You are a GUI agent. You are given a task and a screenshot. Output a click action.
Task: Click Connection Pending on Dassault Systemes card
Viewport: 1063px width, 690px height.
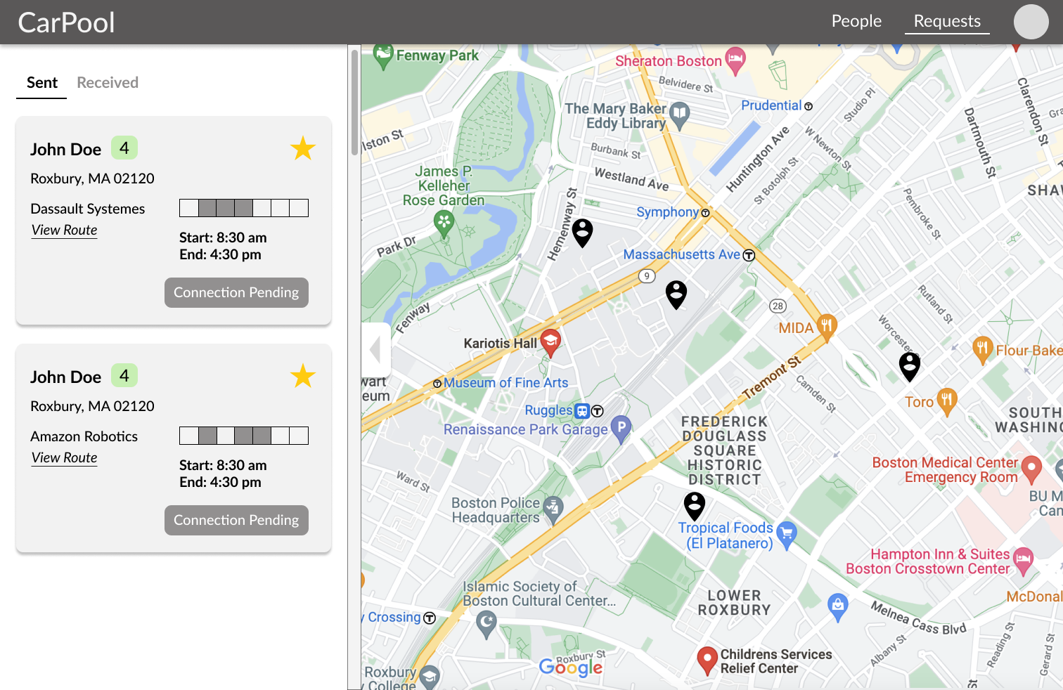point(236,292)
